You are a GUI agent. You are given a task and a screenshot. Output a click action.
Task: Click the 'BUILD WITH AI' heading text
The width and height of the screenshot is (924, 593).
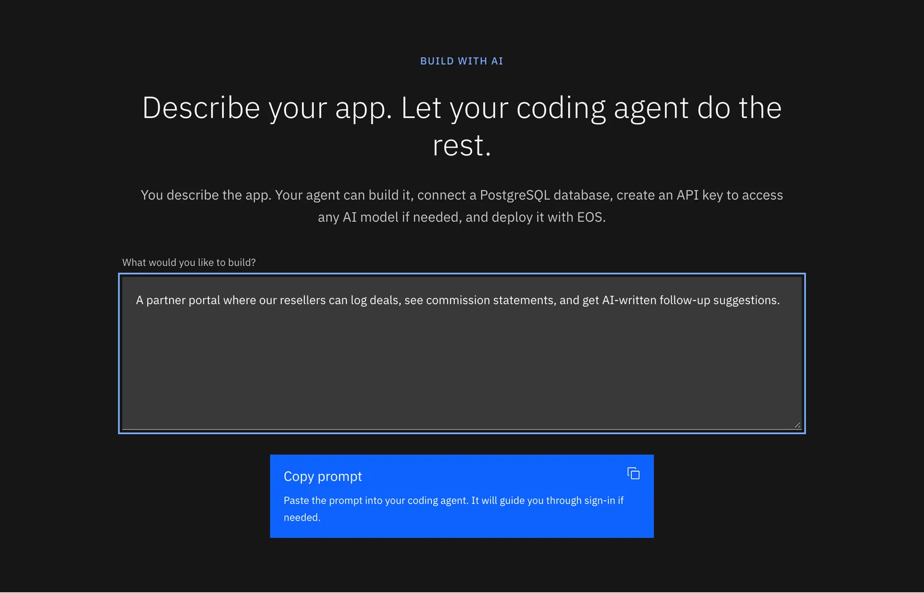[x=462, y=61]
